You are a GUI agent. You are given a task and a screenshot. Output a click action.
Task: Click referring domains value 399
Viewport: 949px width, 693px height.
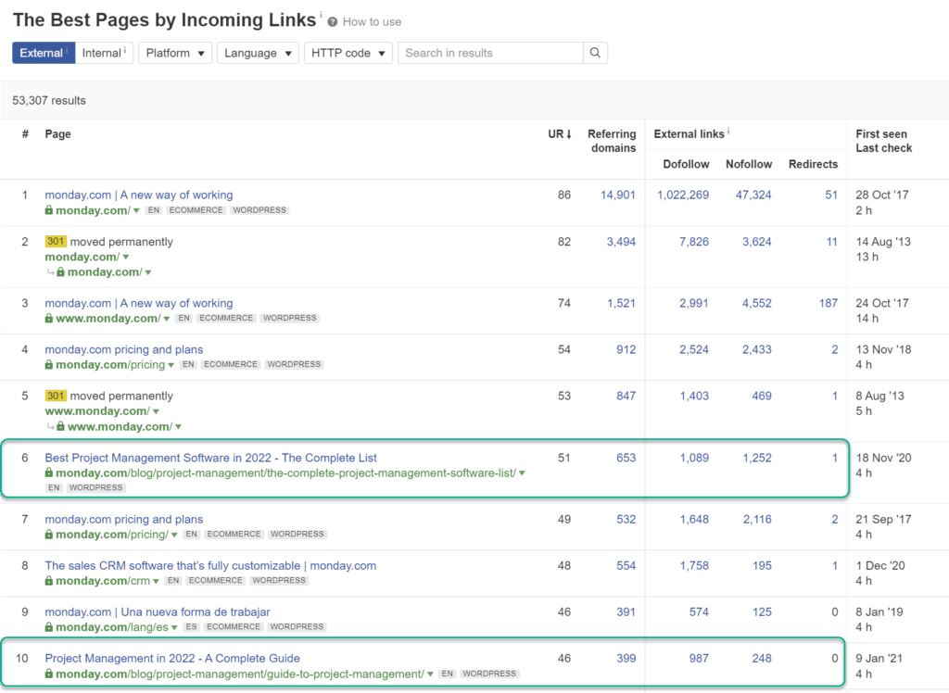pos(626,658)
